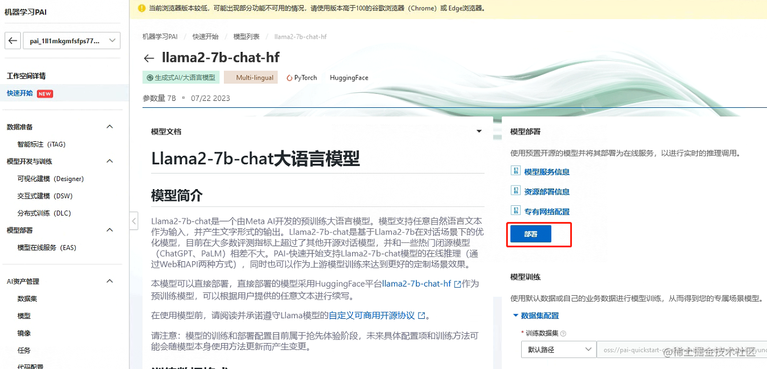
Task: Click the Multi-lingual model tag
Action: click(250, 77)
